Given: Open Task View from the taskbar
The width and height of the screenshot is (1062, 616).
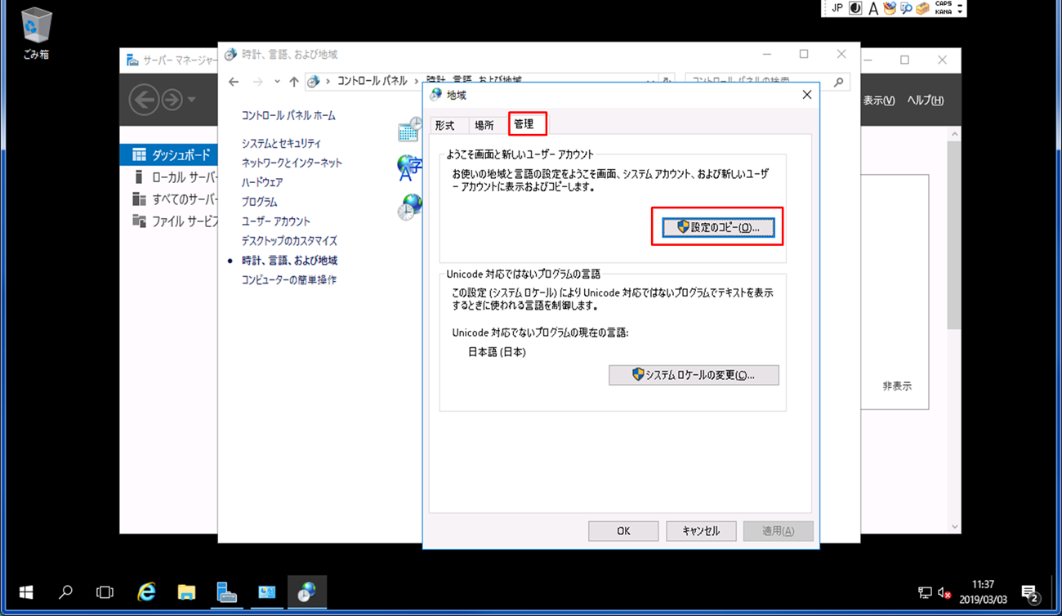Looking at the screenshot, I should coord(105,591).
